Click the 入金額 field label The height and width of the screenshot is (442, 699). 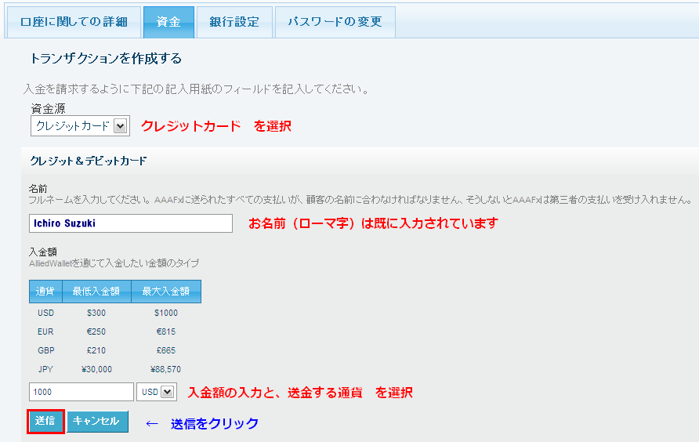[43, 252]
